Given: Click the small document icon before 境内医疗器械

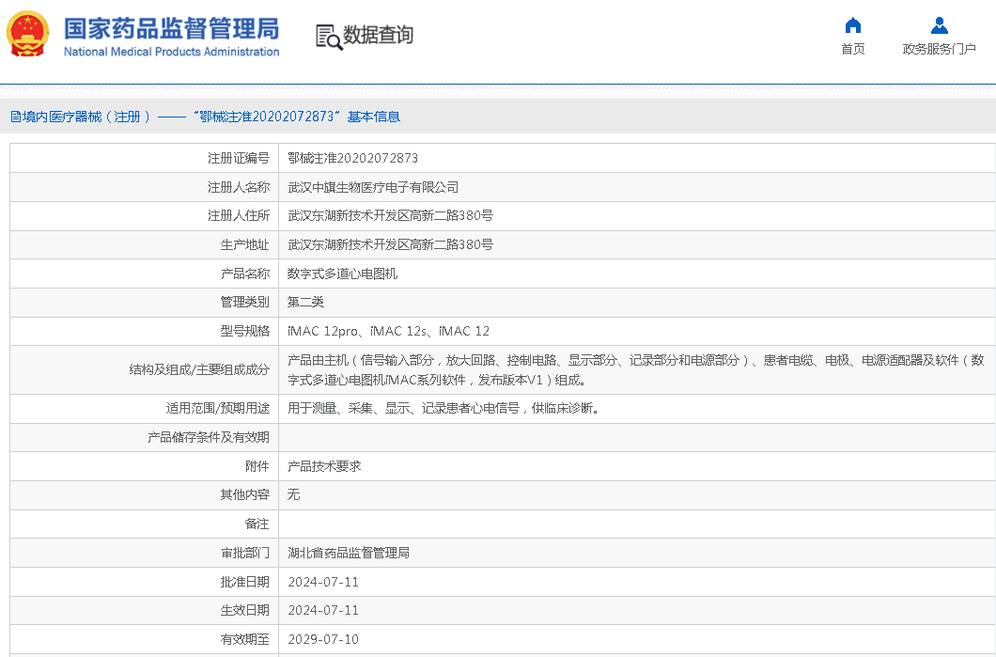Looking at the screenshot, I should pos(15,117).
